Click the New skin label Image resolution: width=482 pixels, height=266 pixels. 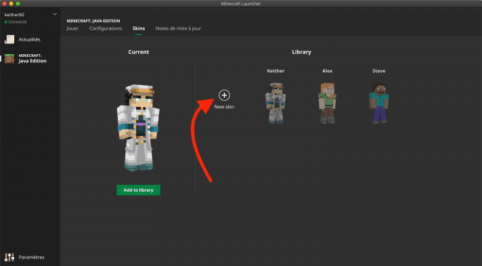(224, 107)
